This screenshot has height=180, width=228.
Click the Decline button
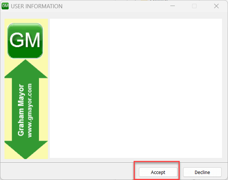coord(202,172)
